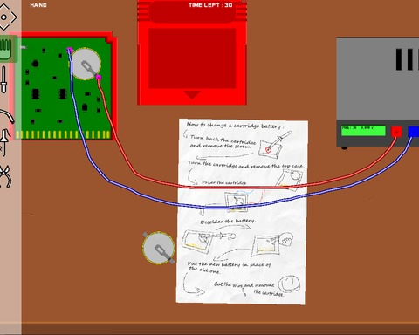Screen dimensions: 419x335
Task: Click pink solder joint at blue wire end
Action: (x=70, y=51)
